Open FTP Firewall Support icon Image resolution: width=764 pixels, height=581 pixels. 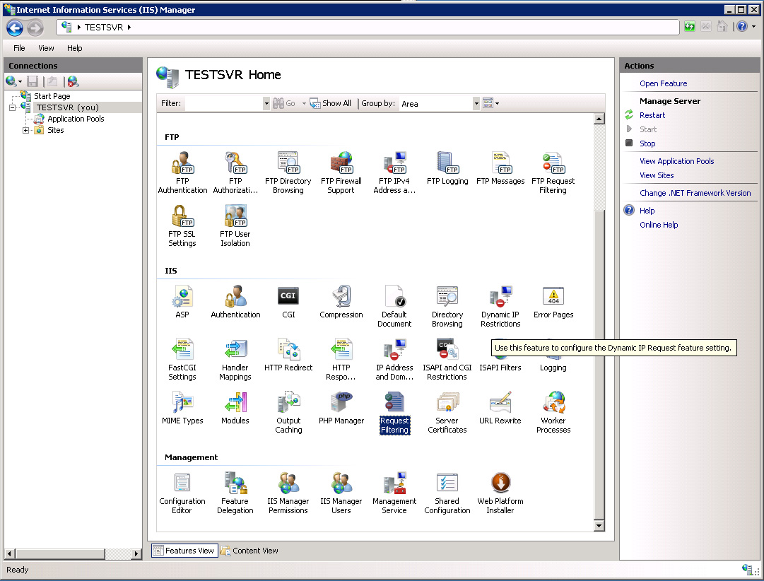pyautogui.click(x=341, y=172)
